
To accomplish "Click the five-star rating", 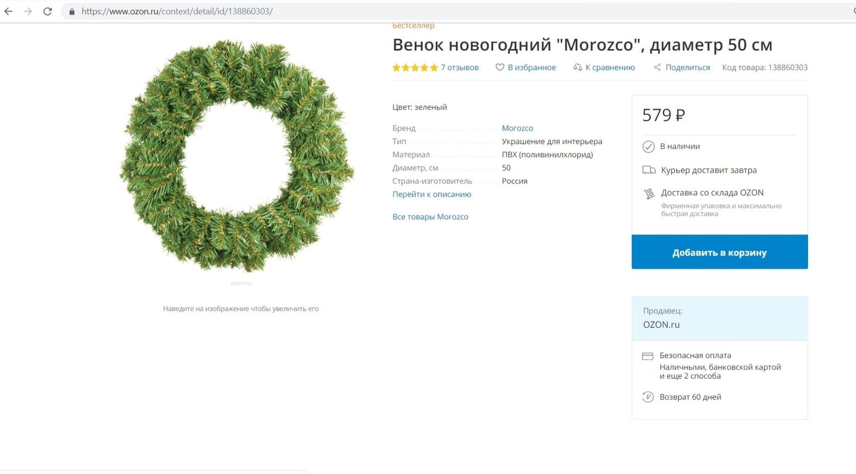I will (415, 67).
